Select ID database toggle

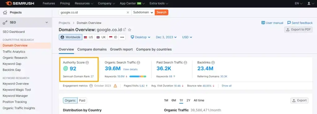click(113, 37)
